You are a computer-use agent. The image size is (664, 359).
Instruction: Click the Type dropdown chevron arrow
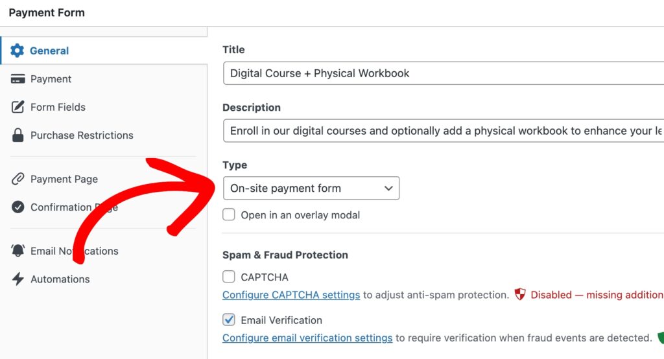tap(388, 188)
